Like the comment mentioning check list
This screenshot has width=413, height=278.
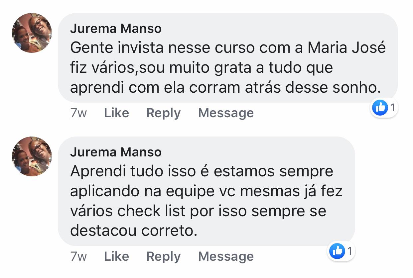coord(116,256)
